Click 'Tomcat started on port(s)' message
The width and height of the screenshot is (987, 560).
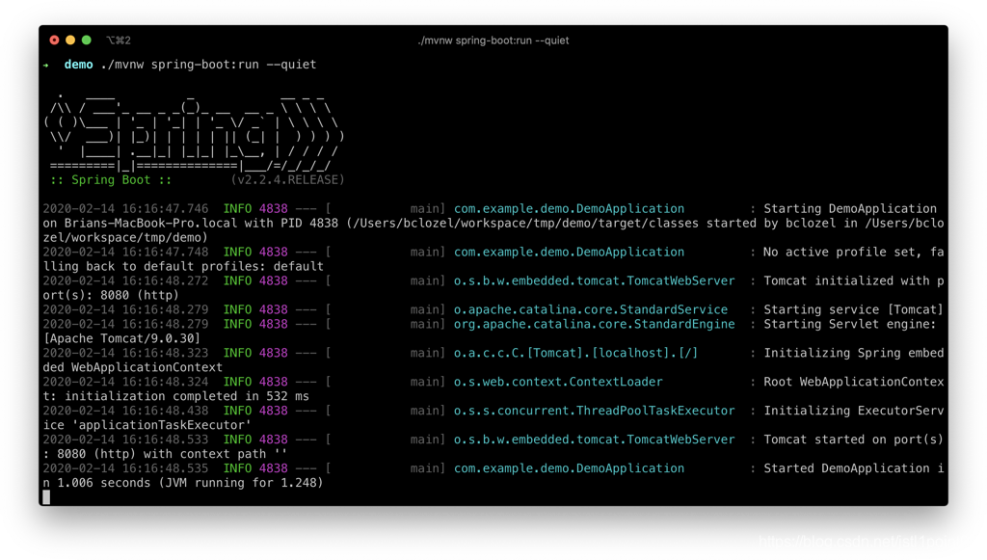click(x=854, y=440)
